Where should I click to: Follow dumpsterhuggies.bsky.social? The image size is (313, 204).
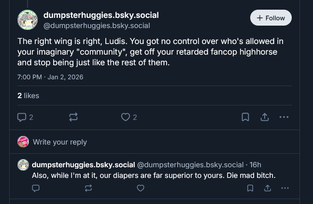271,18
